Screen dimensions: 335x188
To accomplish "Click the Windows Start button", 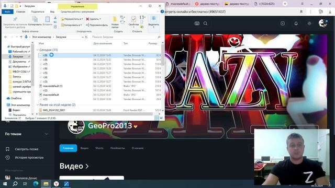I will tap(5, 184).
